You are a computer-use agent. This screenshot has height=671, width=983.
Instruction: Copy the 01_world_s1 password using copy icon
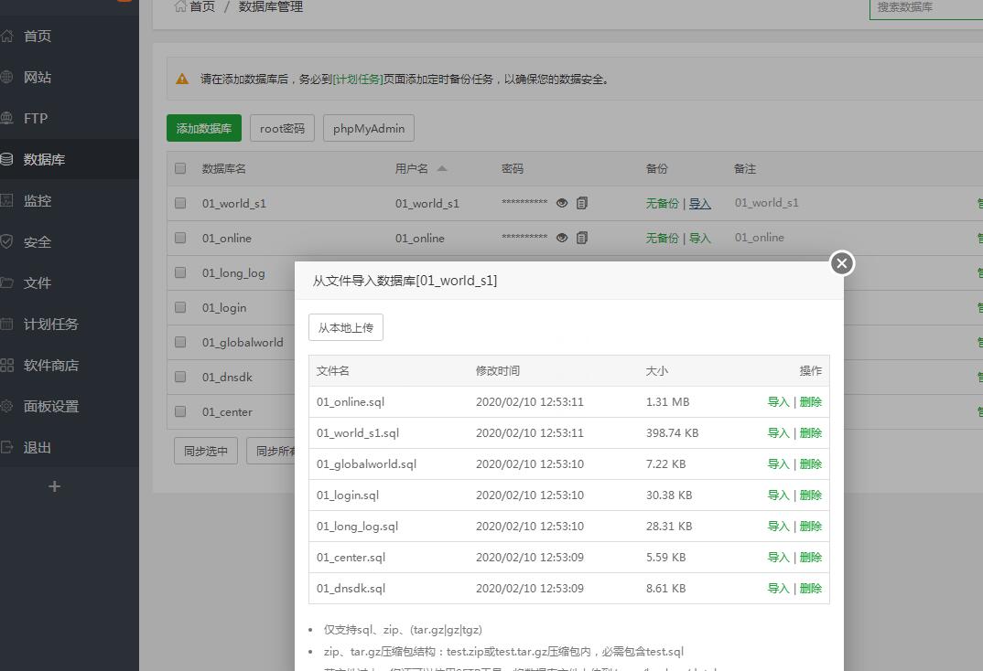582,203
